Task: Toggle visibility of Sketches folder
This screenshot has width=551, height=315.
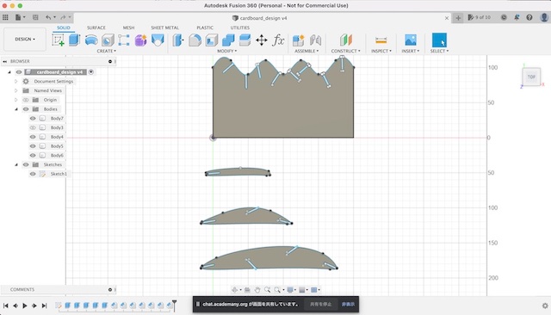Action: 26,164
